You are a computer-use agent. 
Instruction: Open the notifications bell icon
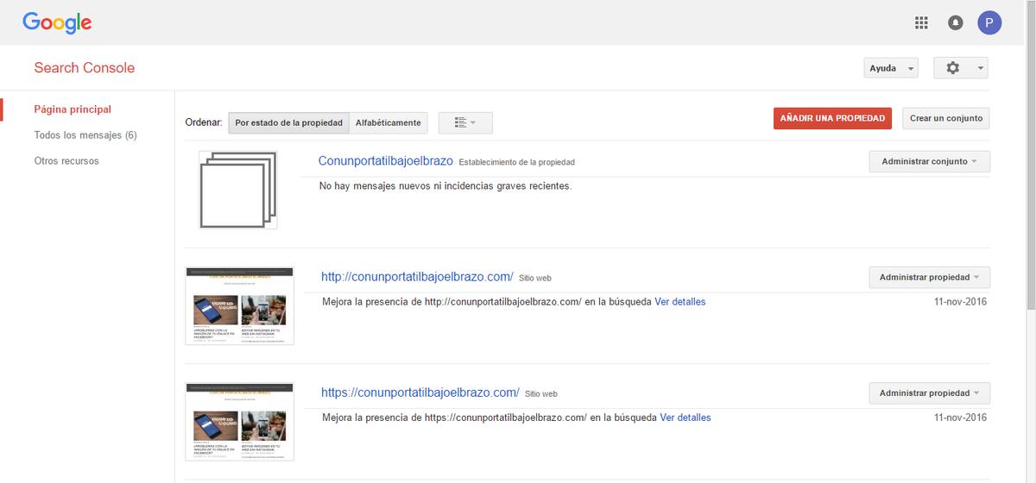pos(956,22)
